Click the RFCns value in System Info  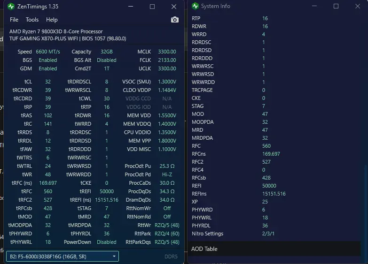(x=271, y=154)
